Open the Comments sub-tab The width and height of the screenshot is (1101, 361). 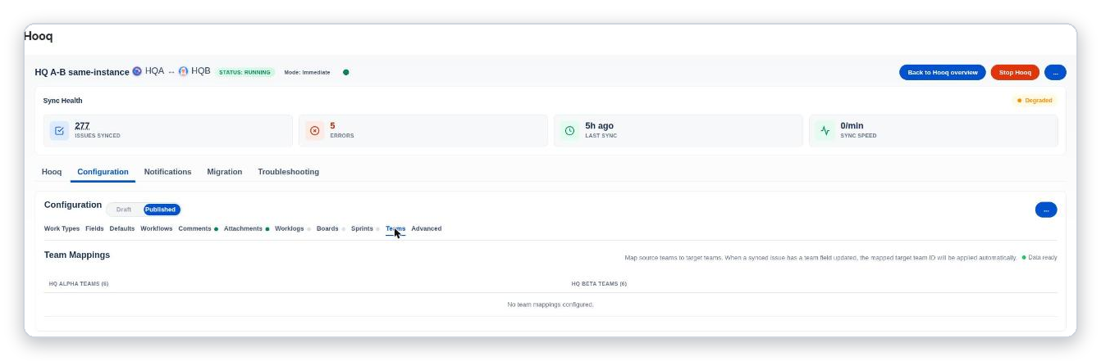click(x=195, y=228)
